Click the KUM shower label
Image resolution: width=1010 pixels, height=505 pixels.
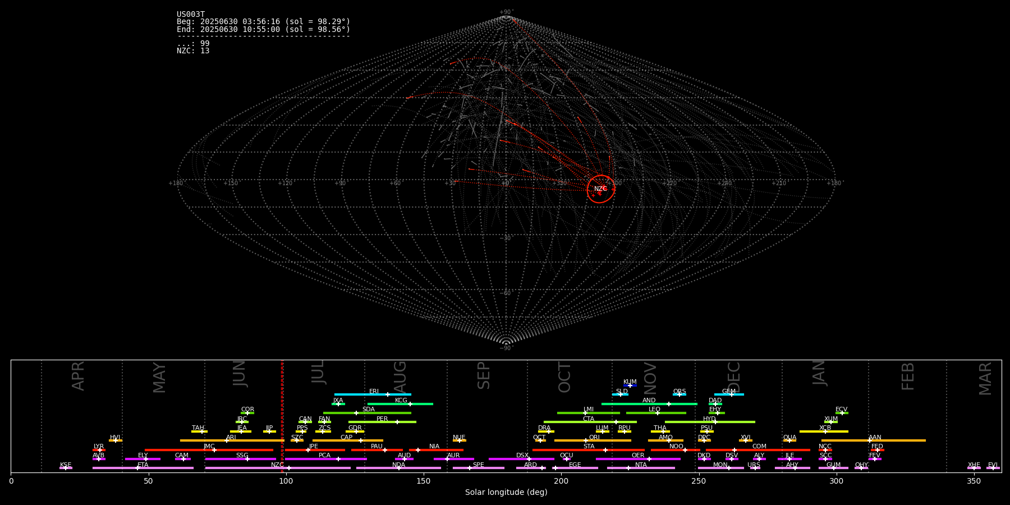pos(630,382)
